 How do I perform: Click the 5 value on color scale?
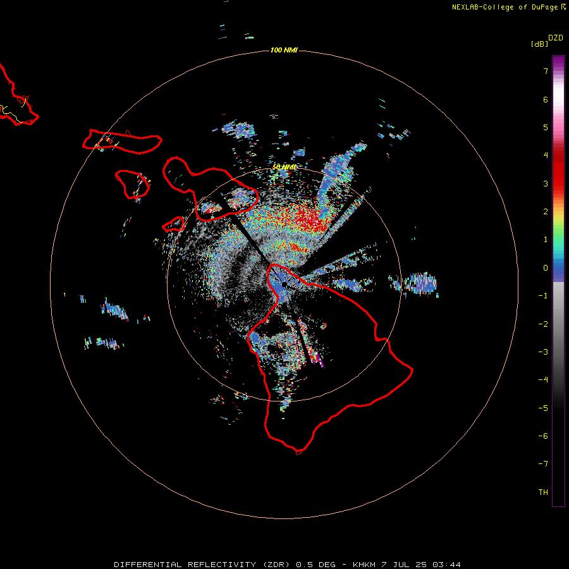click(546, 127)
